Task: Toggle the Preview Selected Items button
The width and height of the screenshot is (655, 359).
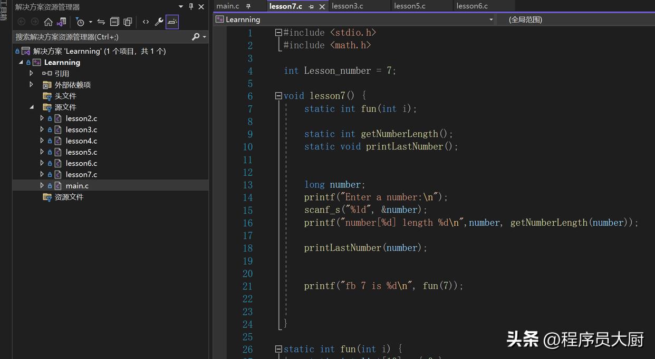Action: pos(172,22)
